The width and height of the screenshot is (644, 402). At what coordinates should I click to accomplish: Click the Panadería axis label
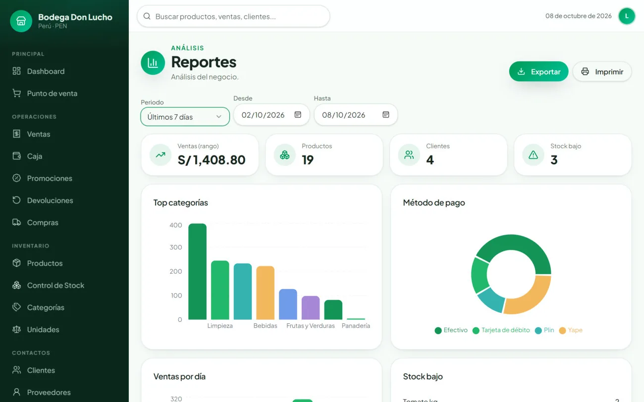356,326
